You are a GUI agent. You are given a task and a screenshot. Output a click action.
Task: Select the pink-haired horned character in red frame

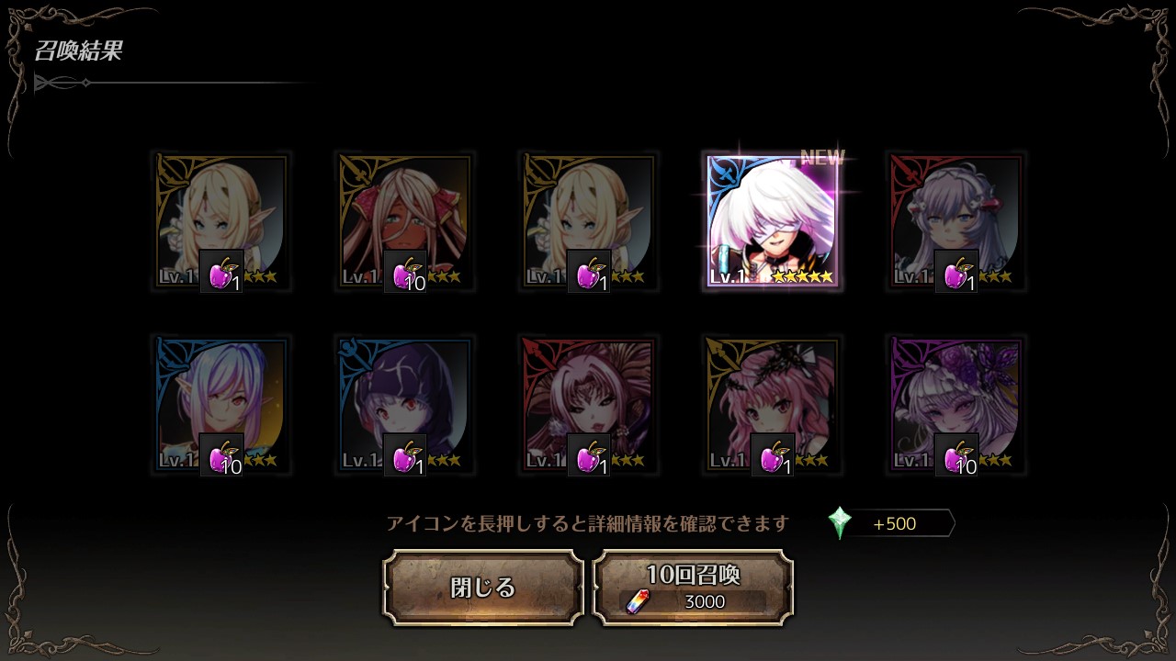click(589, 405)
